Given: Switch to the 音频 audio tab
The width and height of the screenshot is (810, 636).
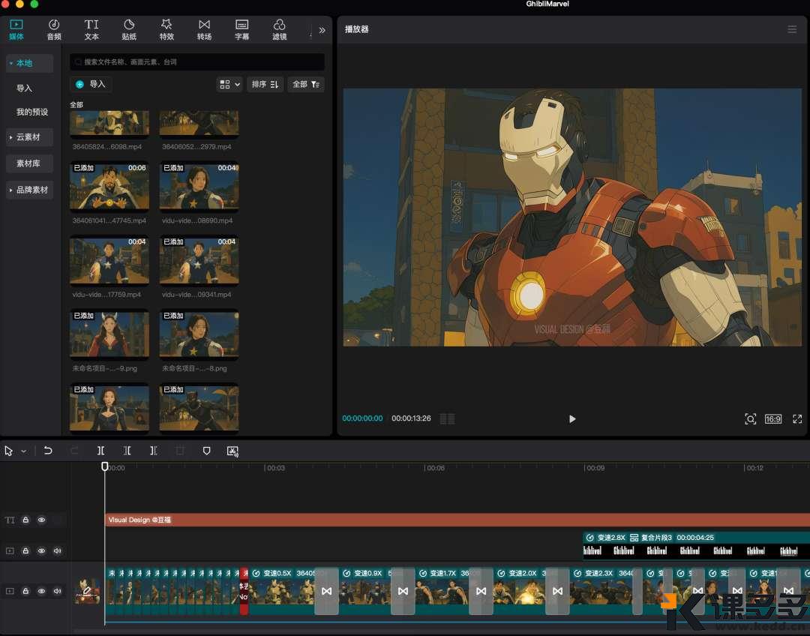Looking at the screenshot, I should click(x=54, y=30).
